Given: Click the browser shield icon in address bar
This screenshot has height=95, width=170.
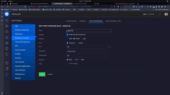Looking at the screenshot, I should tap(118, 7).
